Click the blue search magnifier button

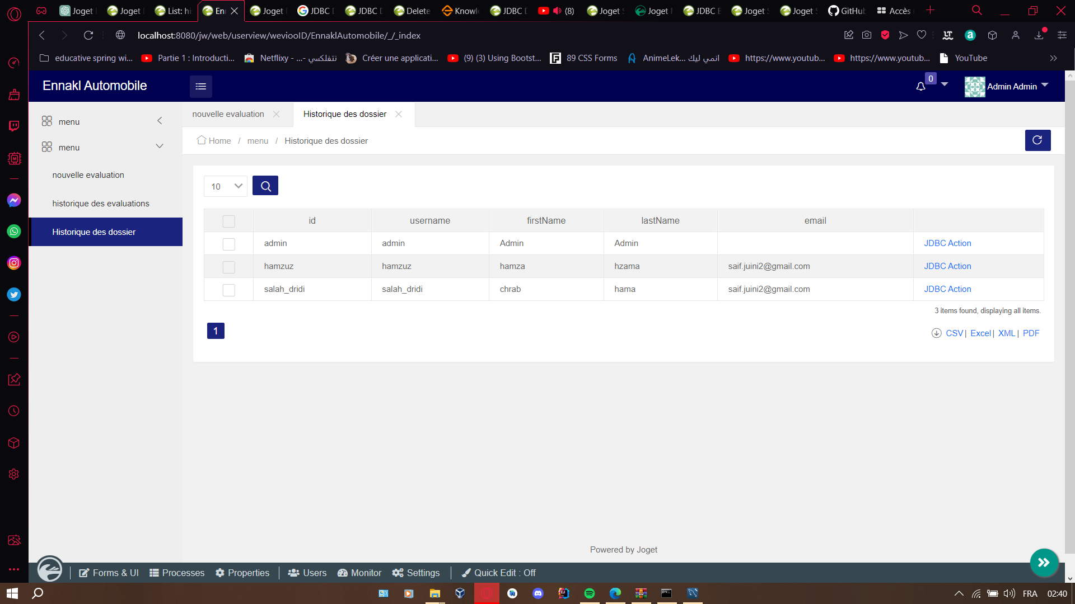click(x=265, y=186)
